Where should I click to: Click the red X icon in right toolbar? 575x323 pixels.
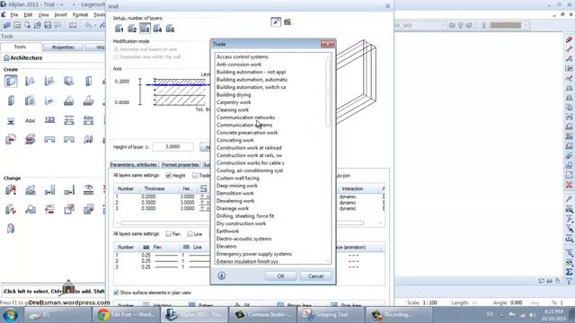569,185
